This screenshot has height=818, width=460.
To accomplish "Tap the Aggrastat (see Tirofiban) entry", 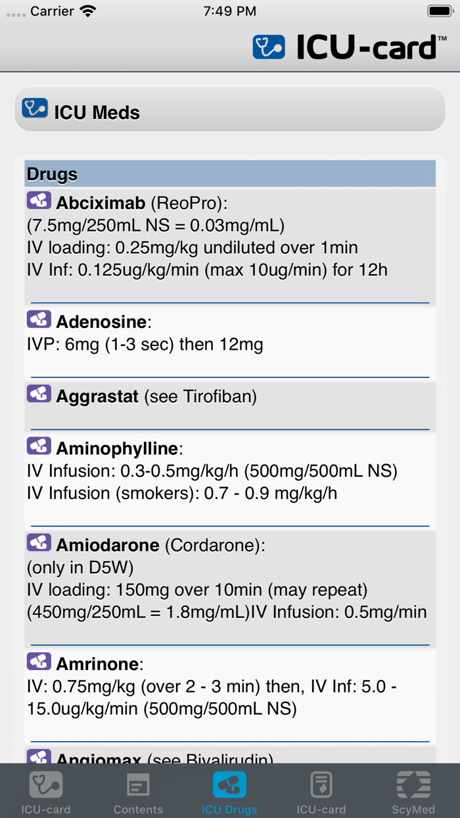I will (156, 397).
